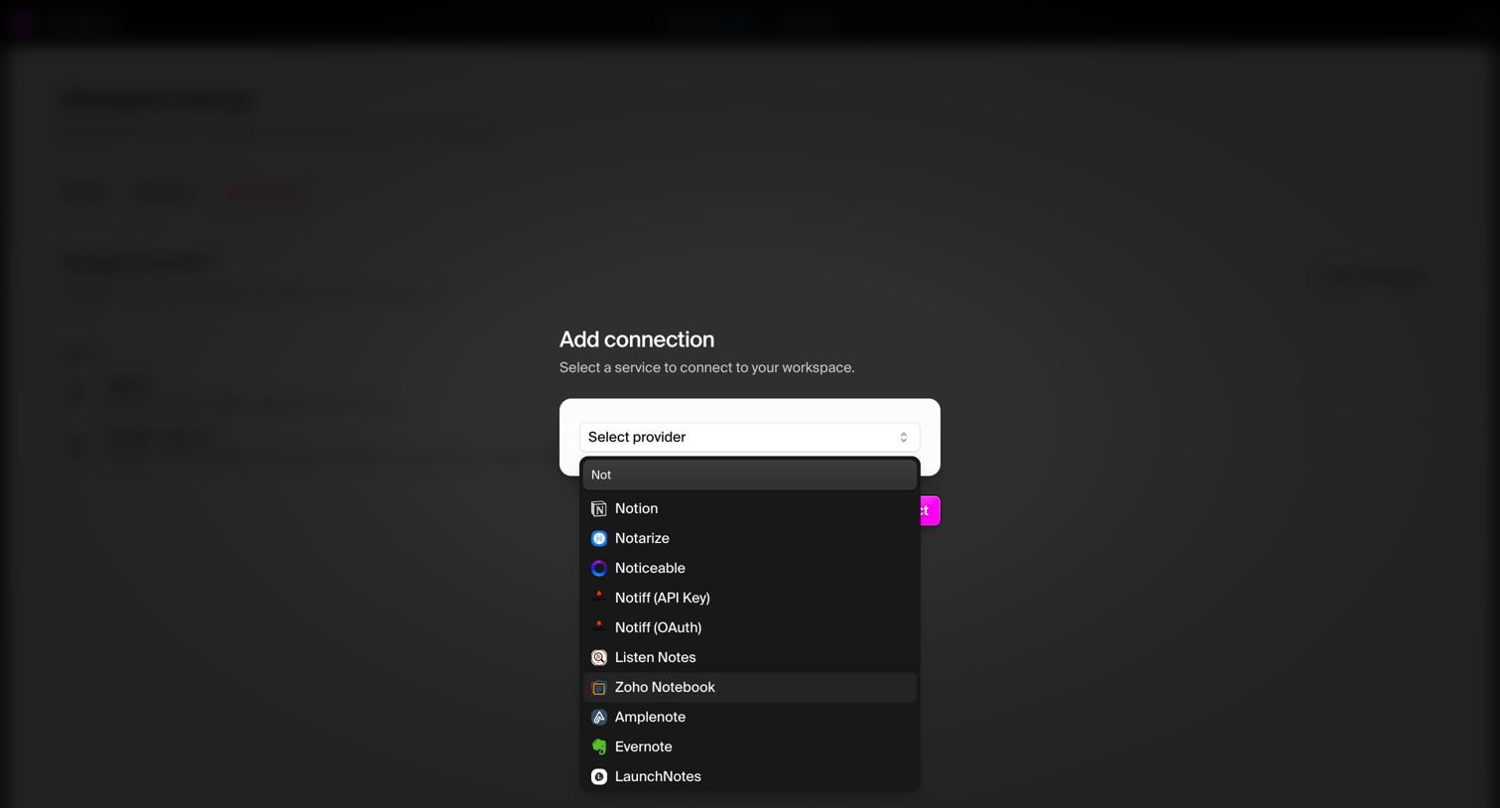Pick Noticeable in the provider list
1500x808 pixels.
tap(750, 569)
